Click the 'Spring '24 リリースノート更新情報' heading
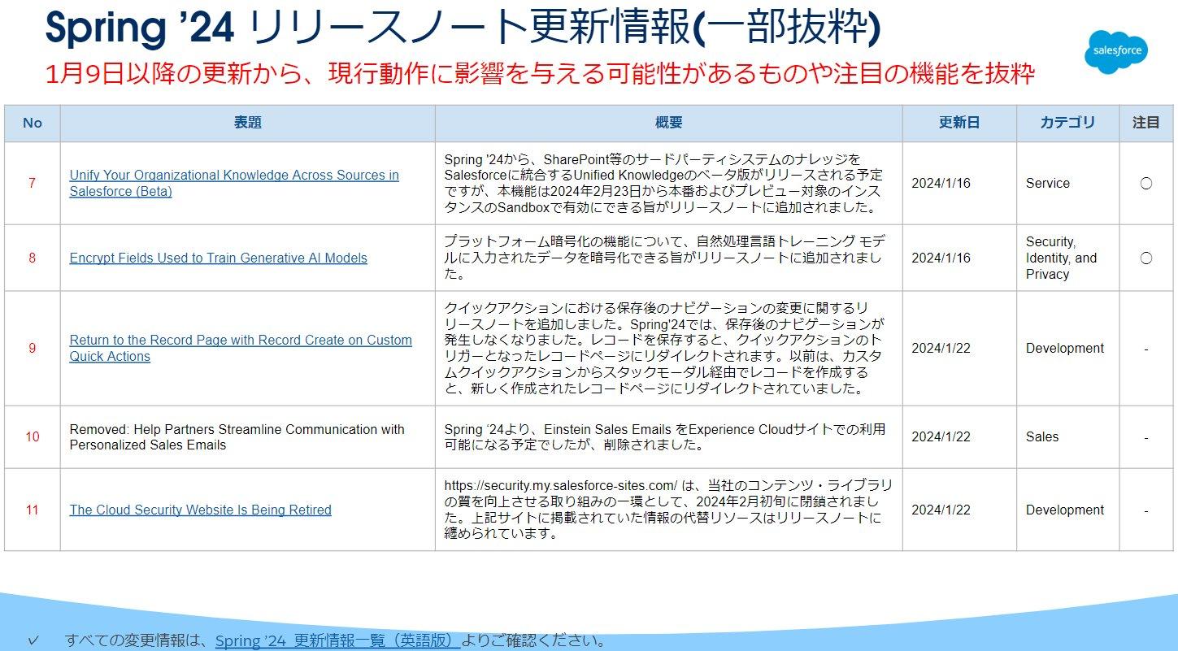1178x651 pixels. [x=463, y=28]
